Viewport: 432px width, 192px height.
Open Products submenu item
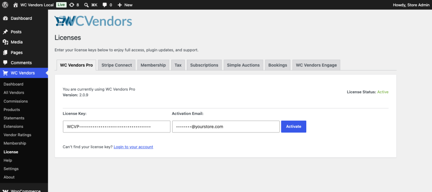coord(11,110)
